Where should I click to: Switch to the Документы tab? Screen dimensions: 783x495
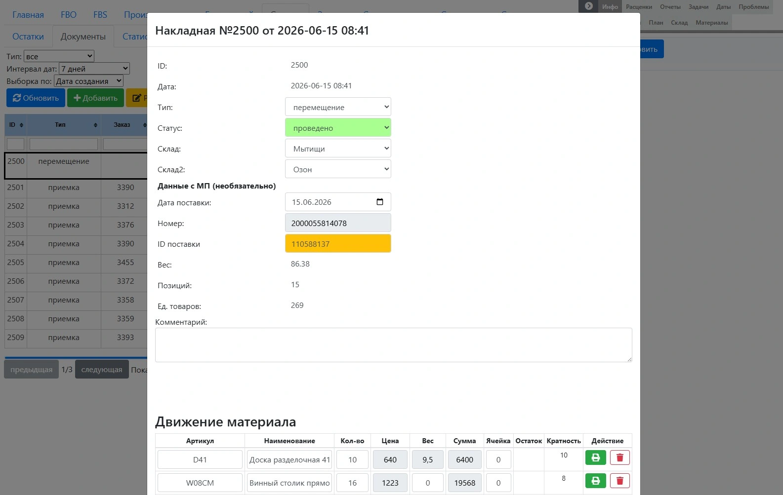[83, 37]
